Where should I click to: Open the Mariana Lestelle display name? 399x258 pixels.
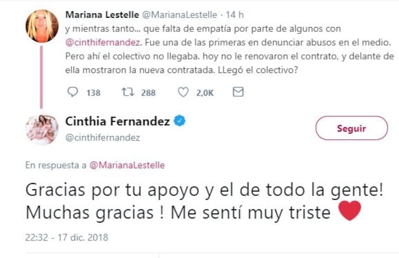98,14
